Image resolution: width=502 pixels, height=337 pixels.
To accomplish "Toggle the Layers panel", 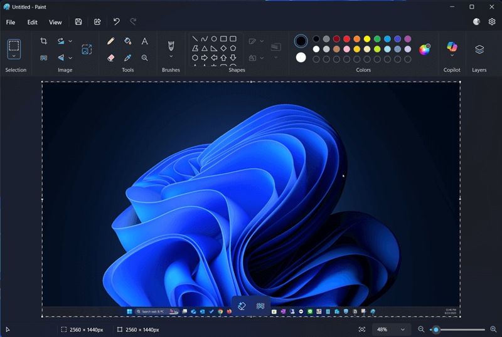I will 479,49.
